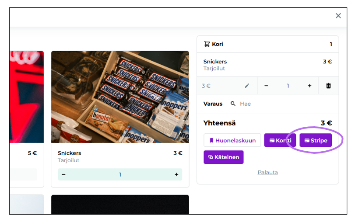Pay with the Kortti button
The height and width of the screenshot is (222, 355).
(280, 140)
